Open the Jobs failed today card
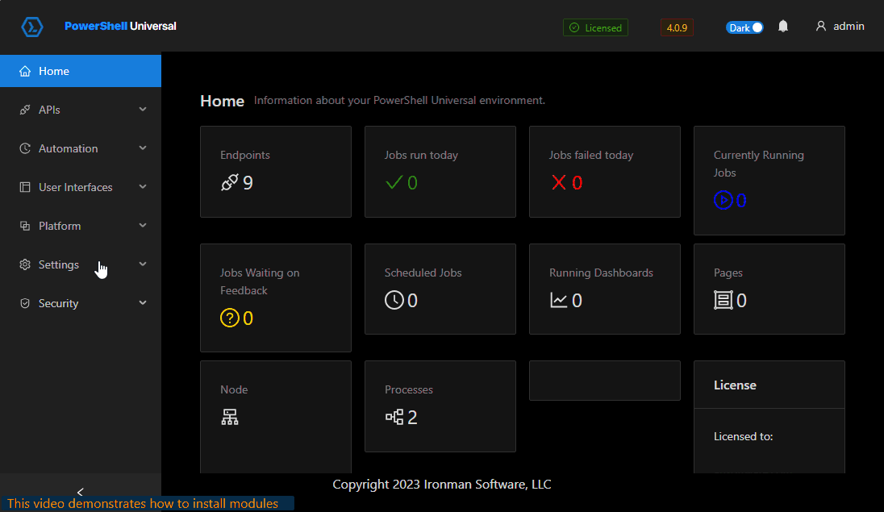Image resolution: width=884 pixels, height=512 pixels. pos(605,172)
